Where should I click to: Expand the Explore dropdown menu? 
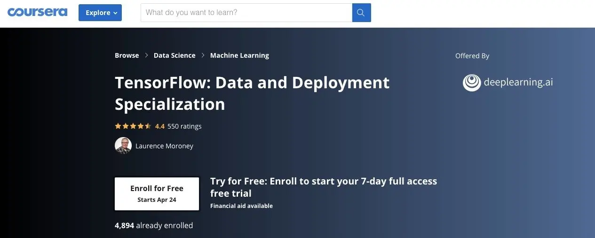click(100, 13)
